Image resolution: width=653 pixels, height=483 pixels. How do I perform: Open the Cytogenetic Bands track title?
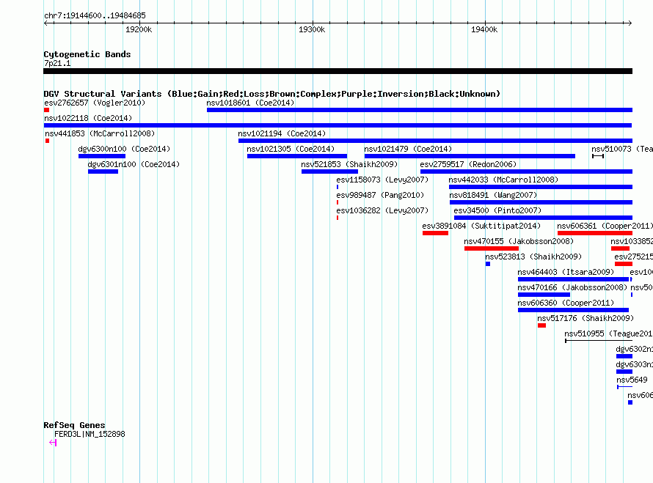(x=87, y=54)
